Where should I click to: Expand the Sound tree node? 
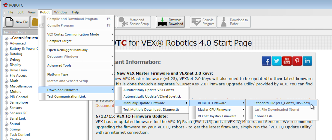pos(6,124)
